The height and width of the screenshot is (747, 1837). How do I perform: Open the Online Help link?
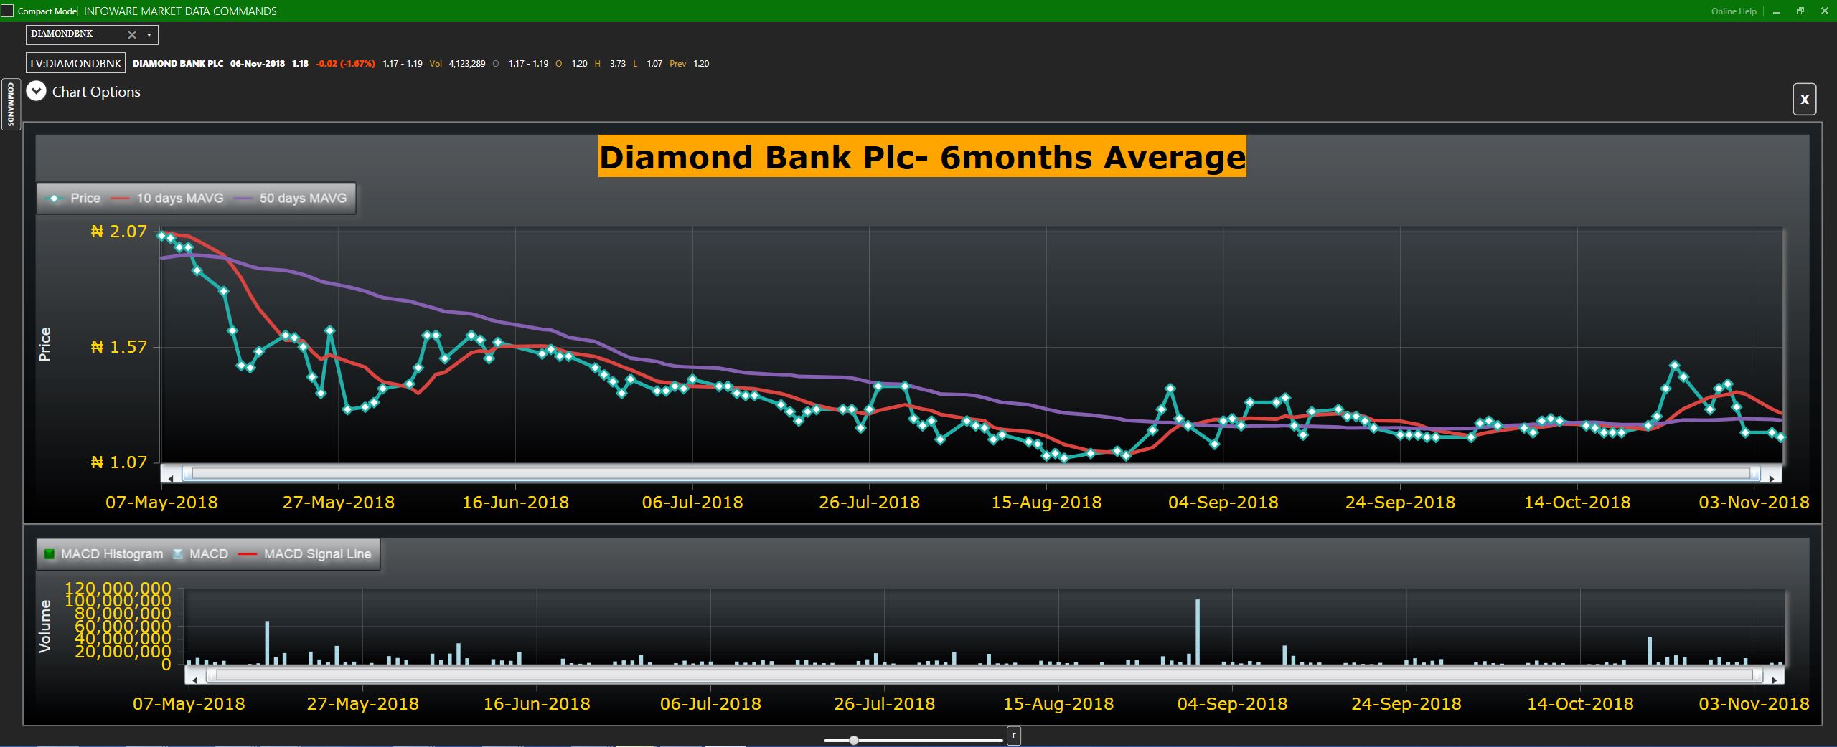1734,11
